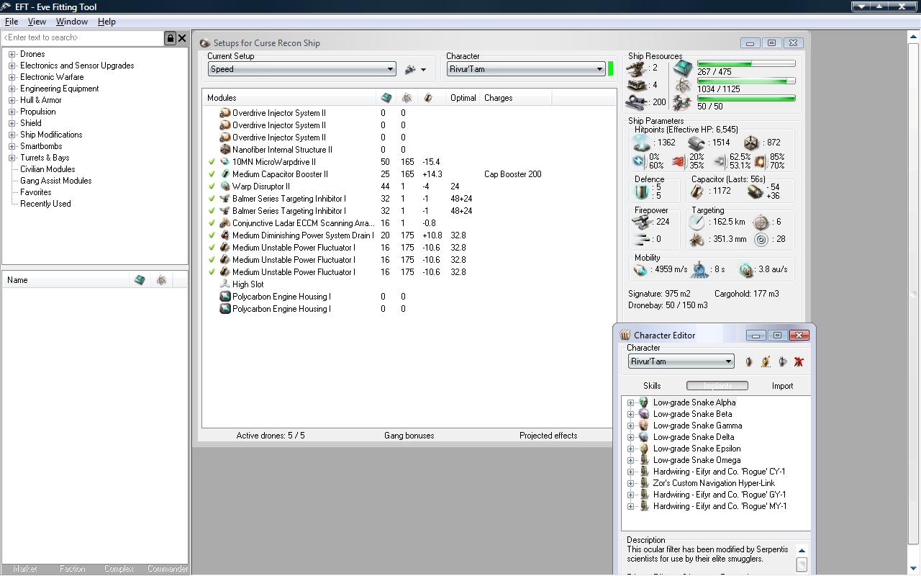Click the shield hitpoints icon showing 1362
This screenshot has height=576, width=921.
[640, 143]
